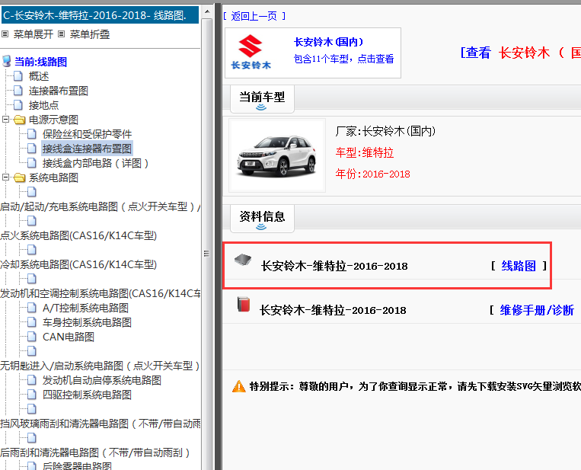Viewport: 581px width, 470px height.
Task: Click the page icon beside 概述
Action: pos(18,76)
